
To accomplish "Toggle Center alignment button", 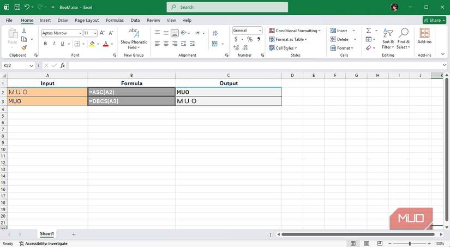I will (166, 44).
